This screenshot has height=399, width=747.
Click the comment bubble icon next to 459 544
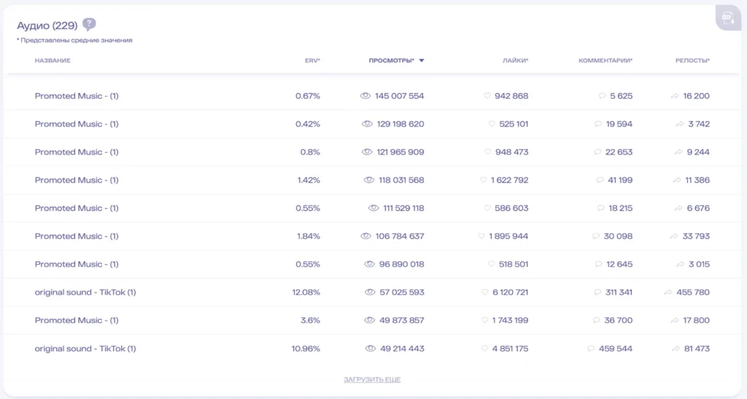(591, 349)
